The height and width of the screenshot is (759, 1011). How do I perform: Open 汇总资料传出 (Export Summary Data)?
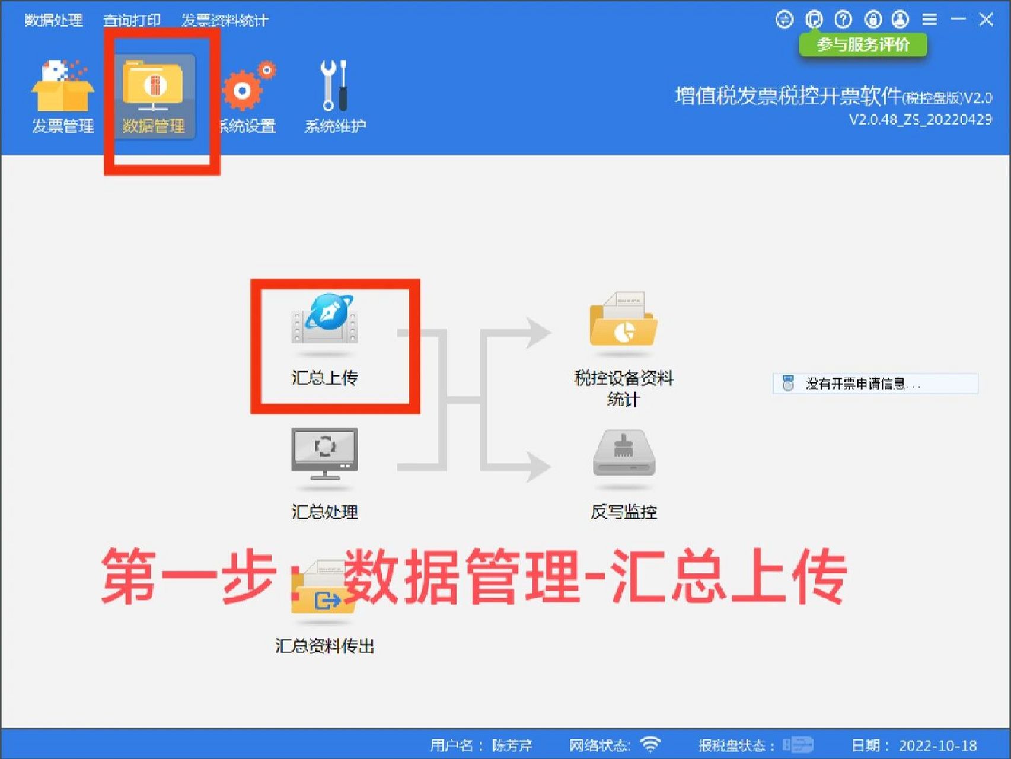click(x=325, y=599)
